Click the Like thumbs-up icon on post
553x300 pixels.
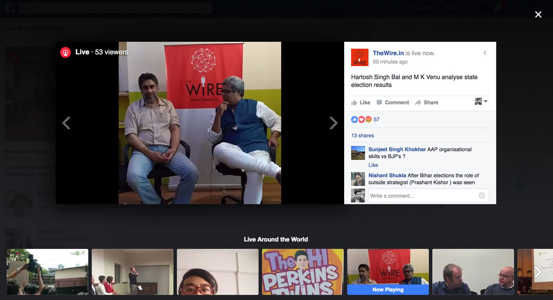(354, 102)
